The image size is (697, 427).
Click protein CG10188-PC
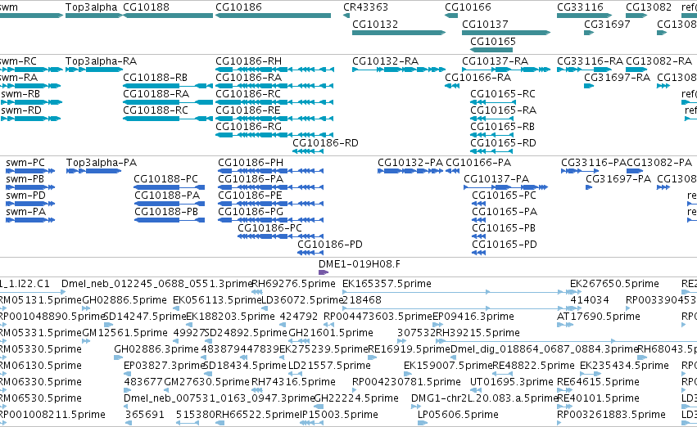pos(170,187)
